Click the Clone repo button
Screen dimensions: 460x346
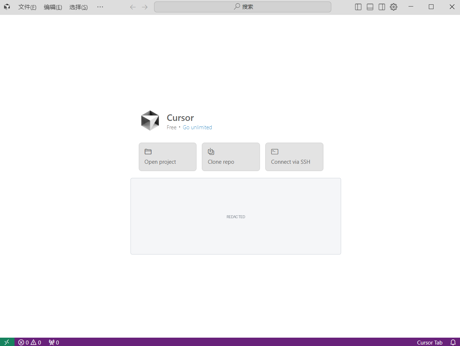pos(231,157)
